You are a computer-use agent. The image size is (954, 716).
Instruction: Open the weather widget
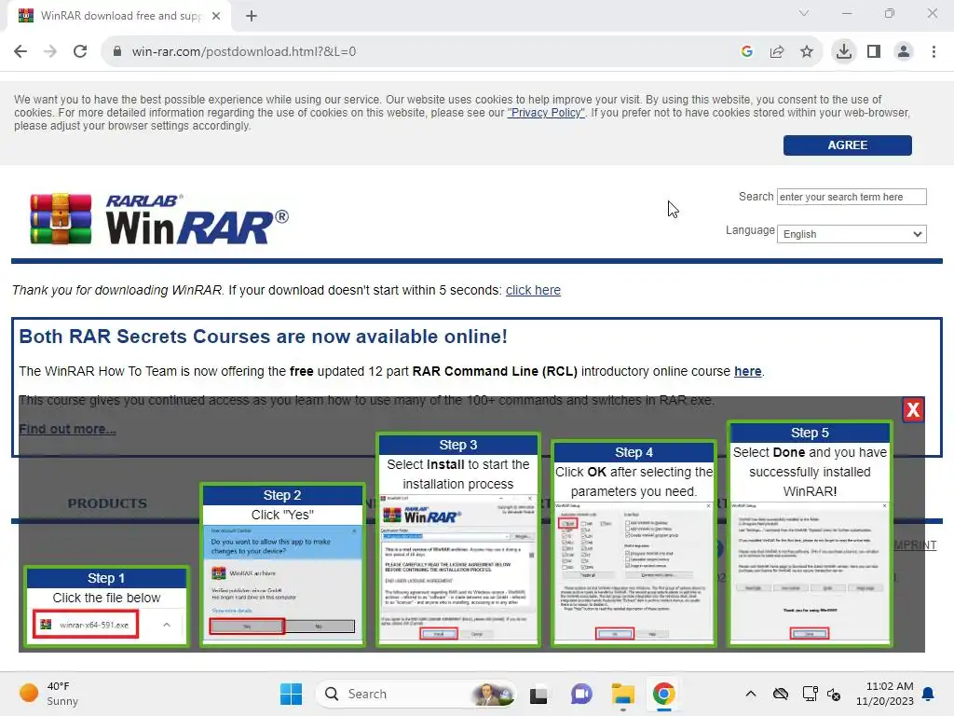tap(48, 694)
